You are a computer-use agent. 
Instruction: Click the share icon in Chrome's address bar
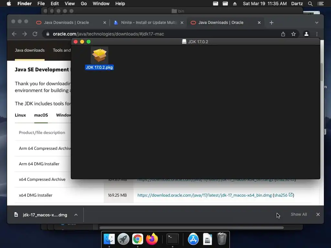[x=283, y=34]
